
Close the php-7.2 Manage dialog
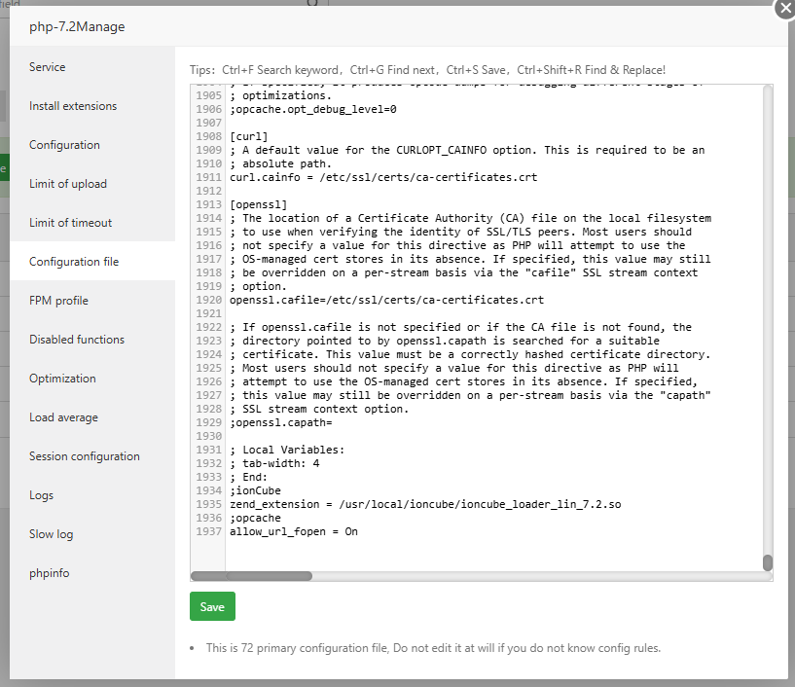pos(784,8)
